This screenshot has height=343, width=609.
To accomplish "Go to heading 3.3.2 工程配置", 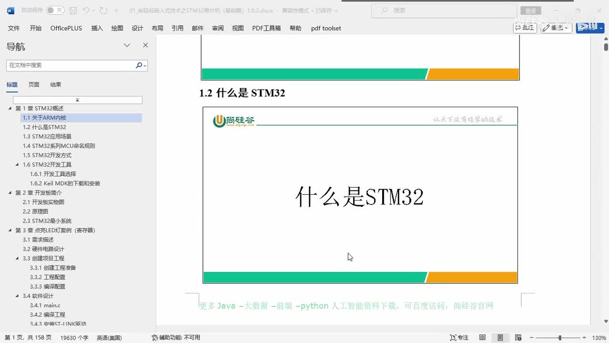I will 48,277.
